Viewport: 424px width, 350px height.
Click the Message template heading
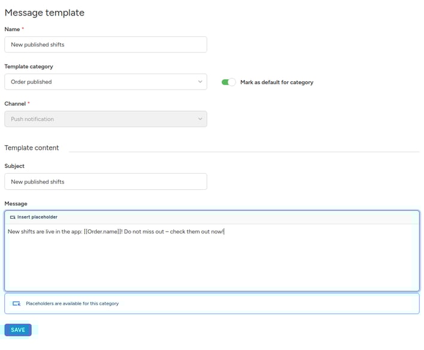(44, 13)
